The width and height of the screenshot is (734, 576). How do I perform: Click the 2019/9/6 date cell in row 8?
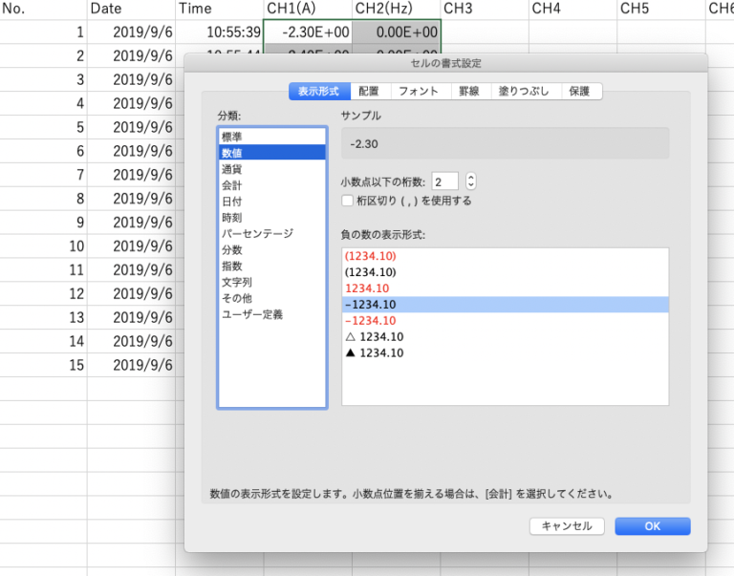(x=131, y=199)
